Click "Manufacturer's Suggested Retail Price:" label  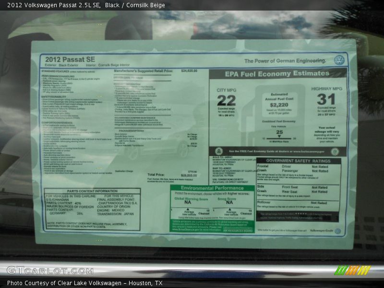[x=143, y=71]
